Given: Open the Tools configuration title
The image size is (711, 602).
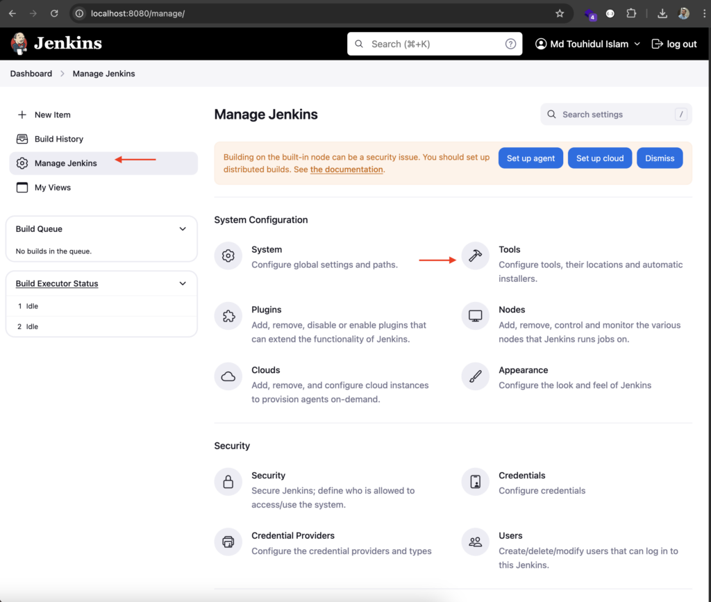Looking at the screenshot, I should point(509,249).
